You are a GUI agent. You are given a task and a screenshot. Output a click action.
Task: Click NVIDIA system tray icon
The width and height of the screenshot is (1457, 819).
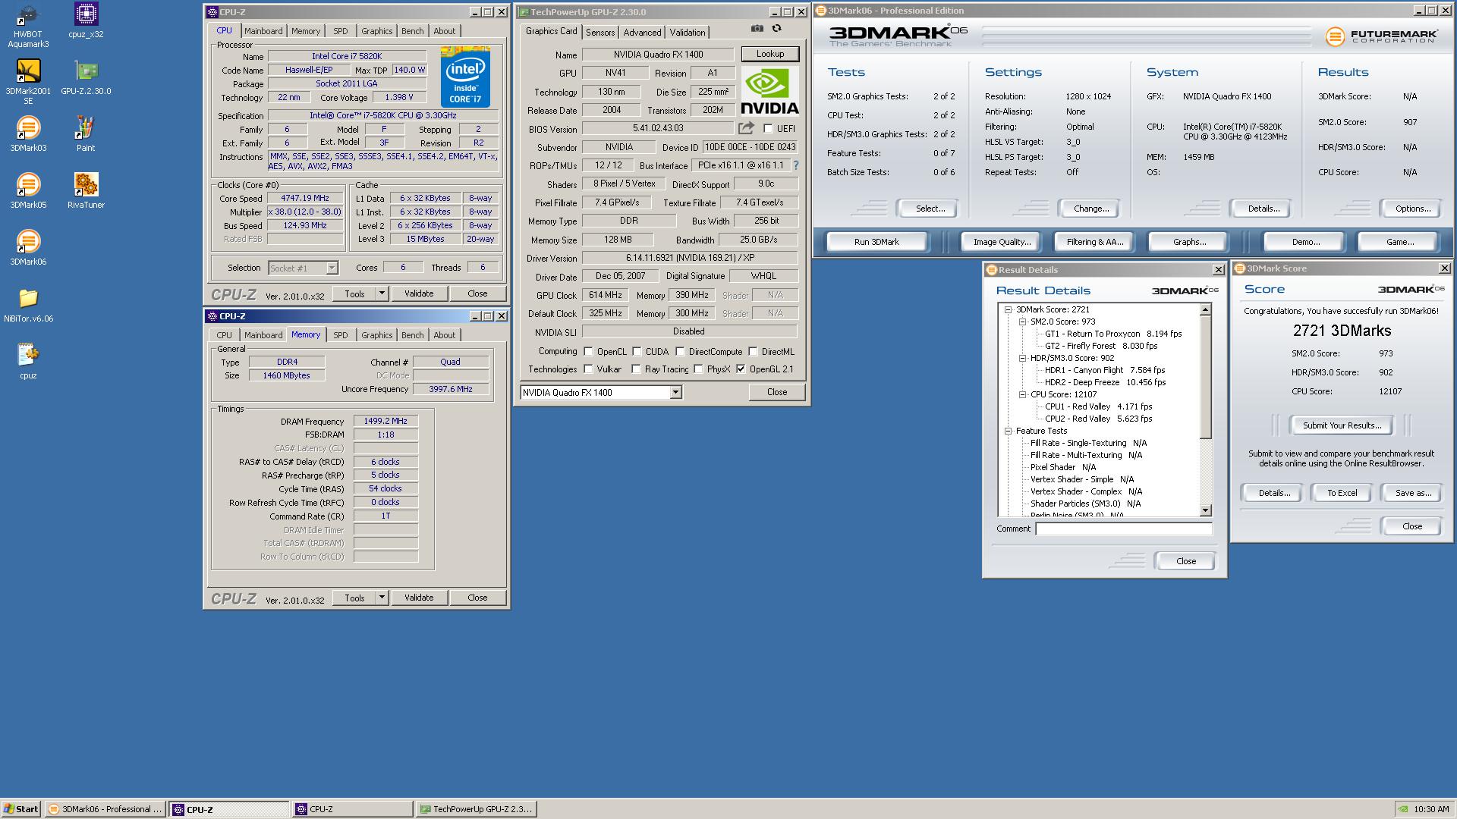coord(1404,809)
